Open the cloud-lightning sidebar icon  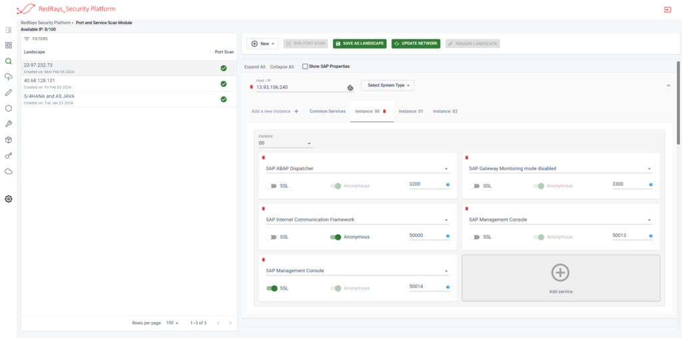(x=8, y=77)
